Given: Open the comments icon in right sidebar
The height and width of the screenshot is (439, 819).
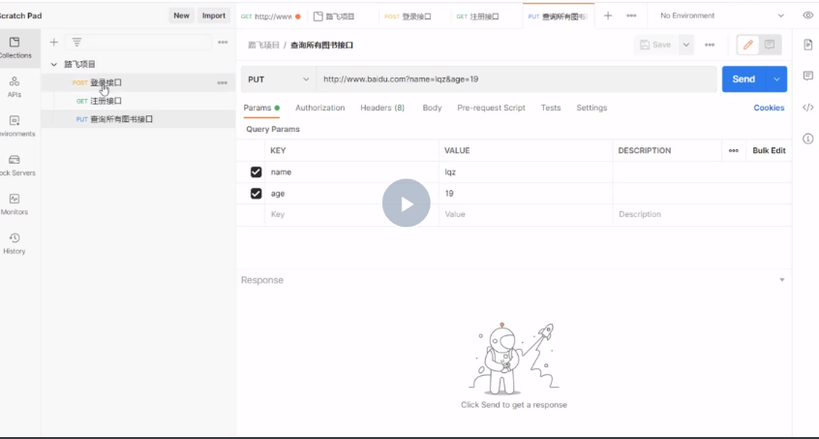Looking at the screenshot, I should (808, 77).
